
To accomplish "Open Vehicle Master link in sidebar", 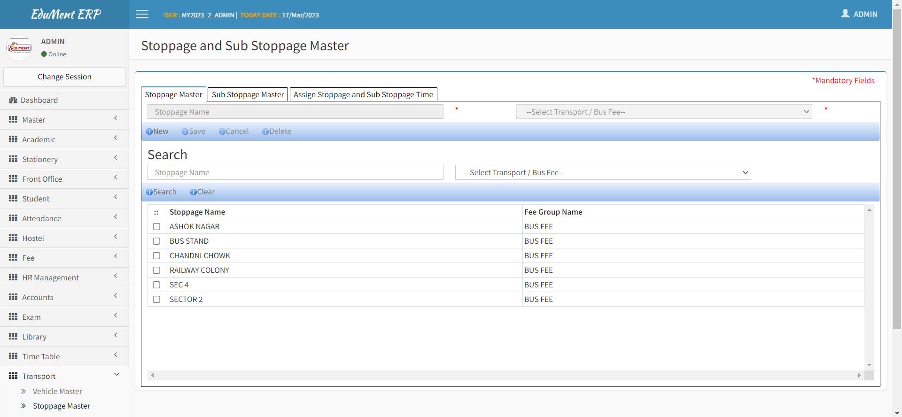I will click(x=57, y=391).
